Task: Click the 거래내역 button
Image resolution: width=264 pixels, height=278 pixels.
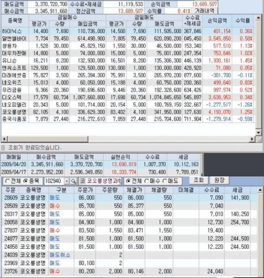Action: coord(204,11)
